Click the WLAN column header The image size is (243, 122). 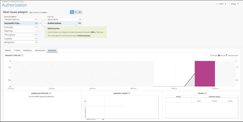click(178, 97)
